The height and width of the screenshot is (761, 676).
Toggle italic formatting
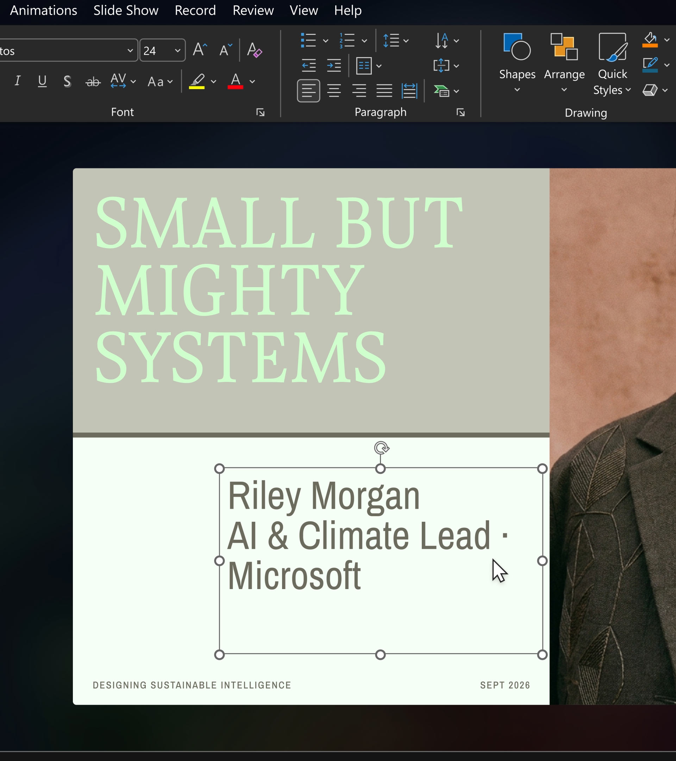point(17,81)
